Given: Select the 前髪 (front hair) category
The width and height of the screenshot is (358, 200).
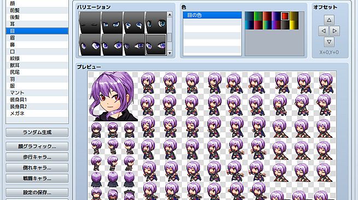Looking at the screenshot, I should pos(37,10).
